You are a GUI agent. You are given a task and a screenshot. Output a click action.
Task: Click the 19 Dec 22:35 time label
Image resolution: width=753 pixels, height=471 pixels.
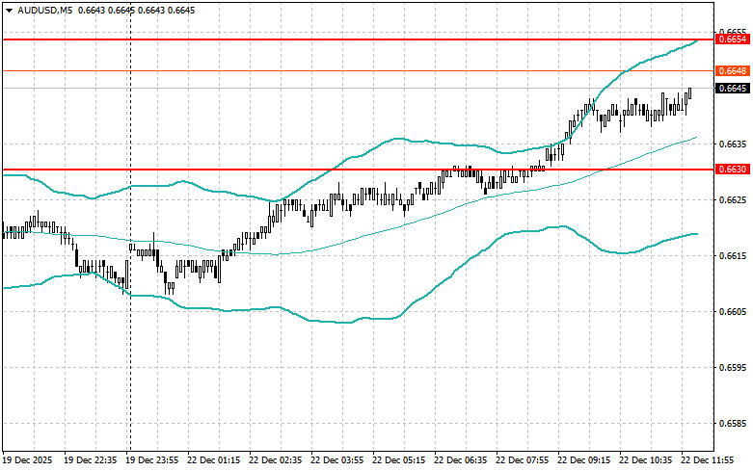click(x=91, y=460)
